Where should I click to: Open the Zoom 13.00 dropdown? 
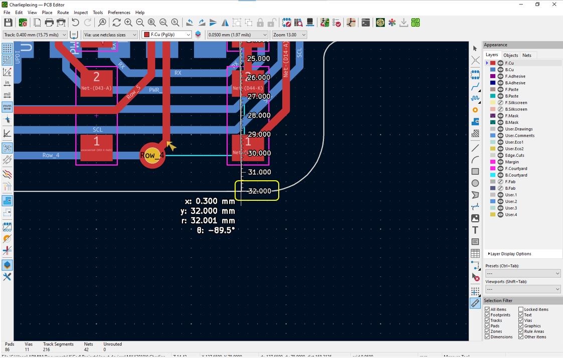pos(289,35)
